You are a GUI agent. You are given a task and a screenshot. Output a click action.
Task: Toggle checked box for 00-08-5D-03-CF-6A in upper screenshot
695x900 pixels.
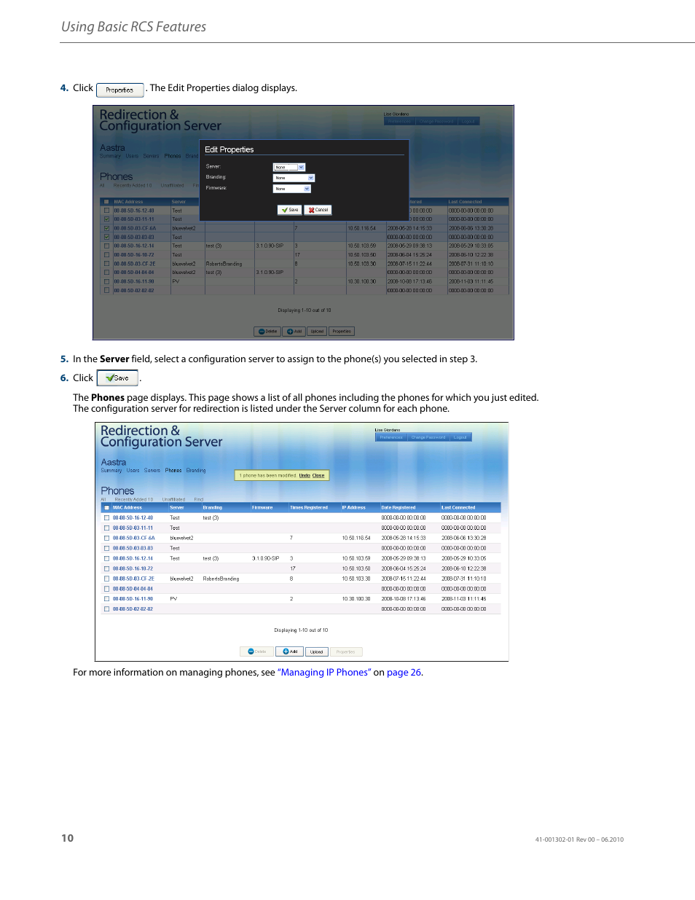(107, 228)
